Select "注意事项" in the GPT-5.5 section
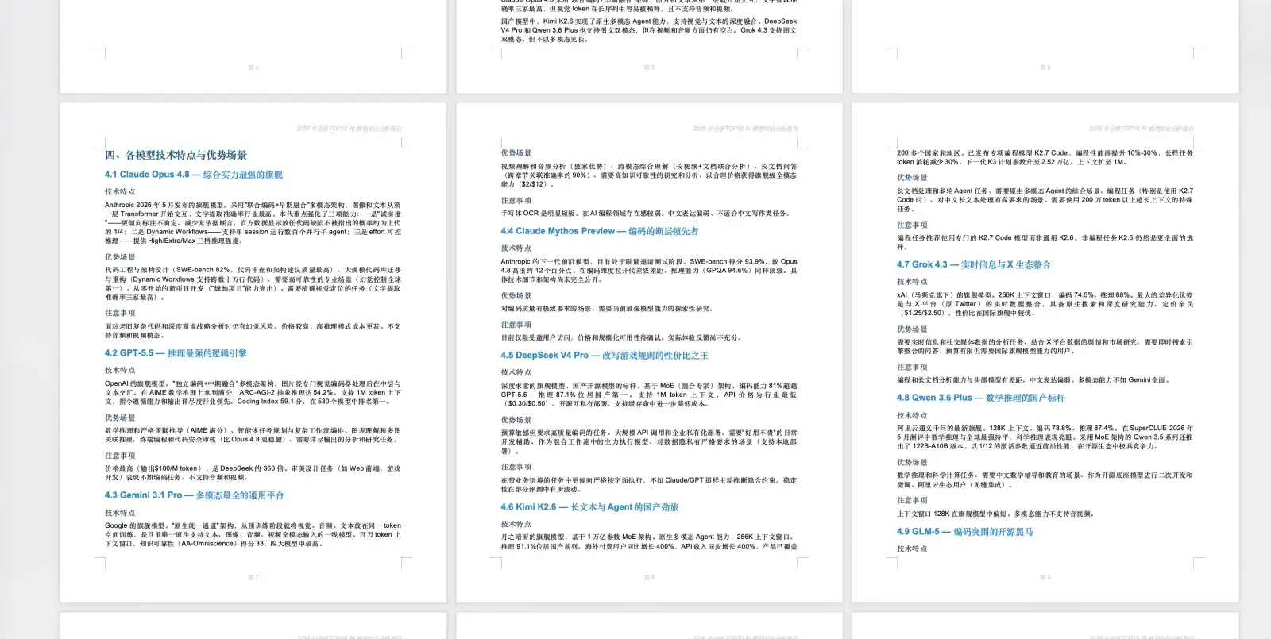Screen dimensions: 1271x639 point(120,456)
